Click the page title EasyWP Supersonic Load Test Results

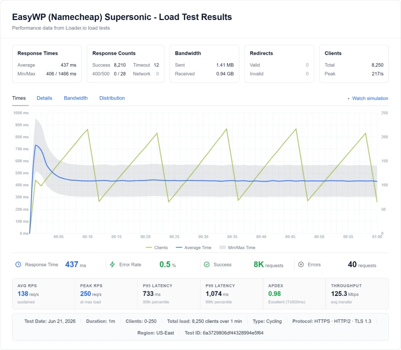click(x=122, y=17)
